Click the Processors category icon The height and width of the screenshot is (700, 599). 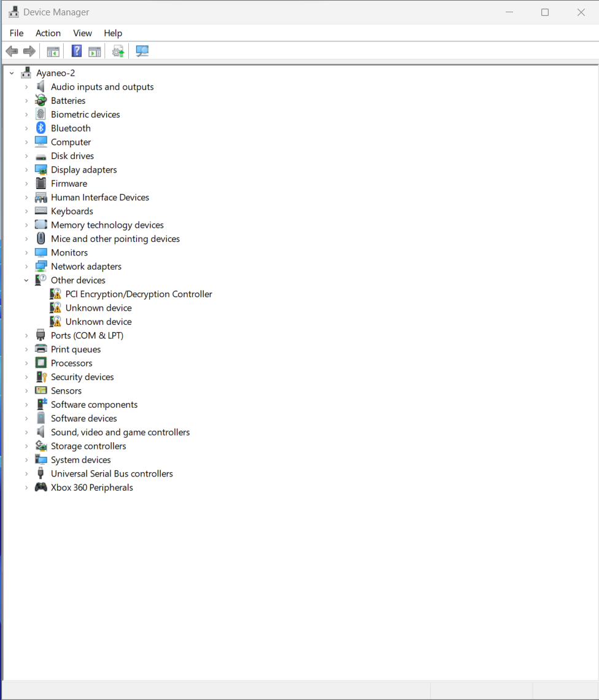pyautogui.click(x=41, y=363)
